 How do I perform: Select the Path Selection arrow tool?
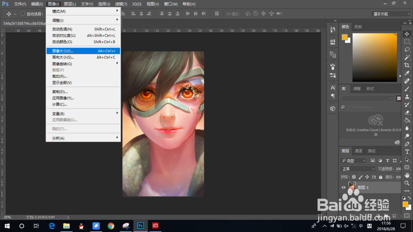coord(407,160)
